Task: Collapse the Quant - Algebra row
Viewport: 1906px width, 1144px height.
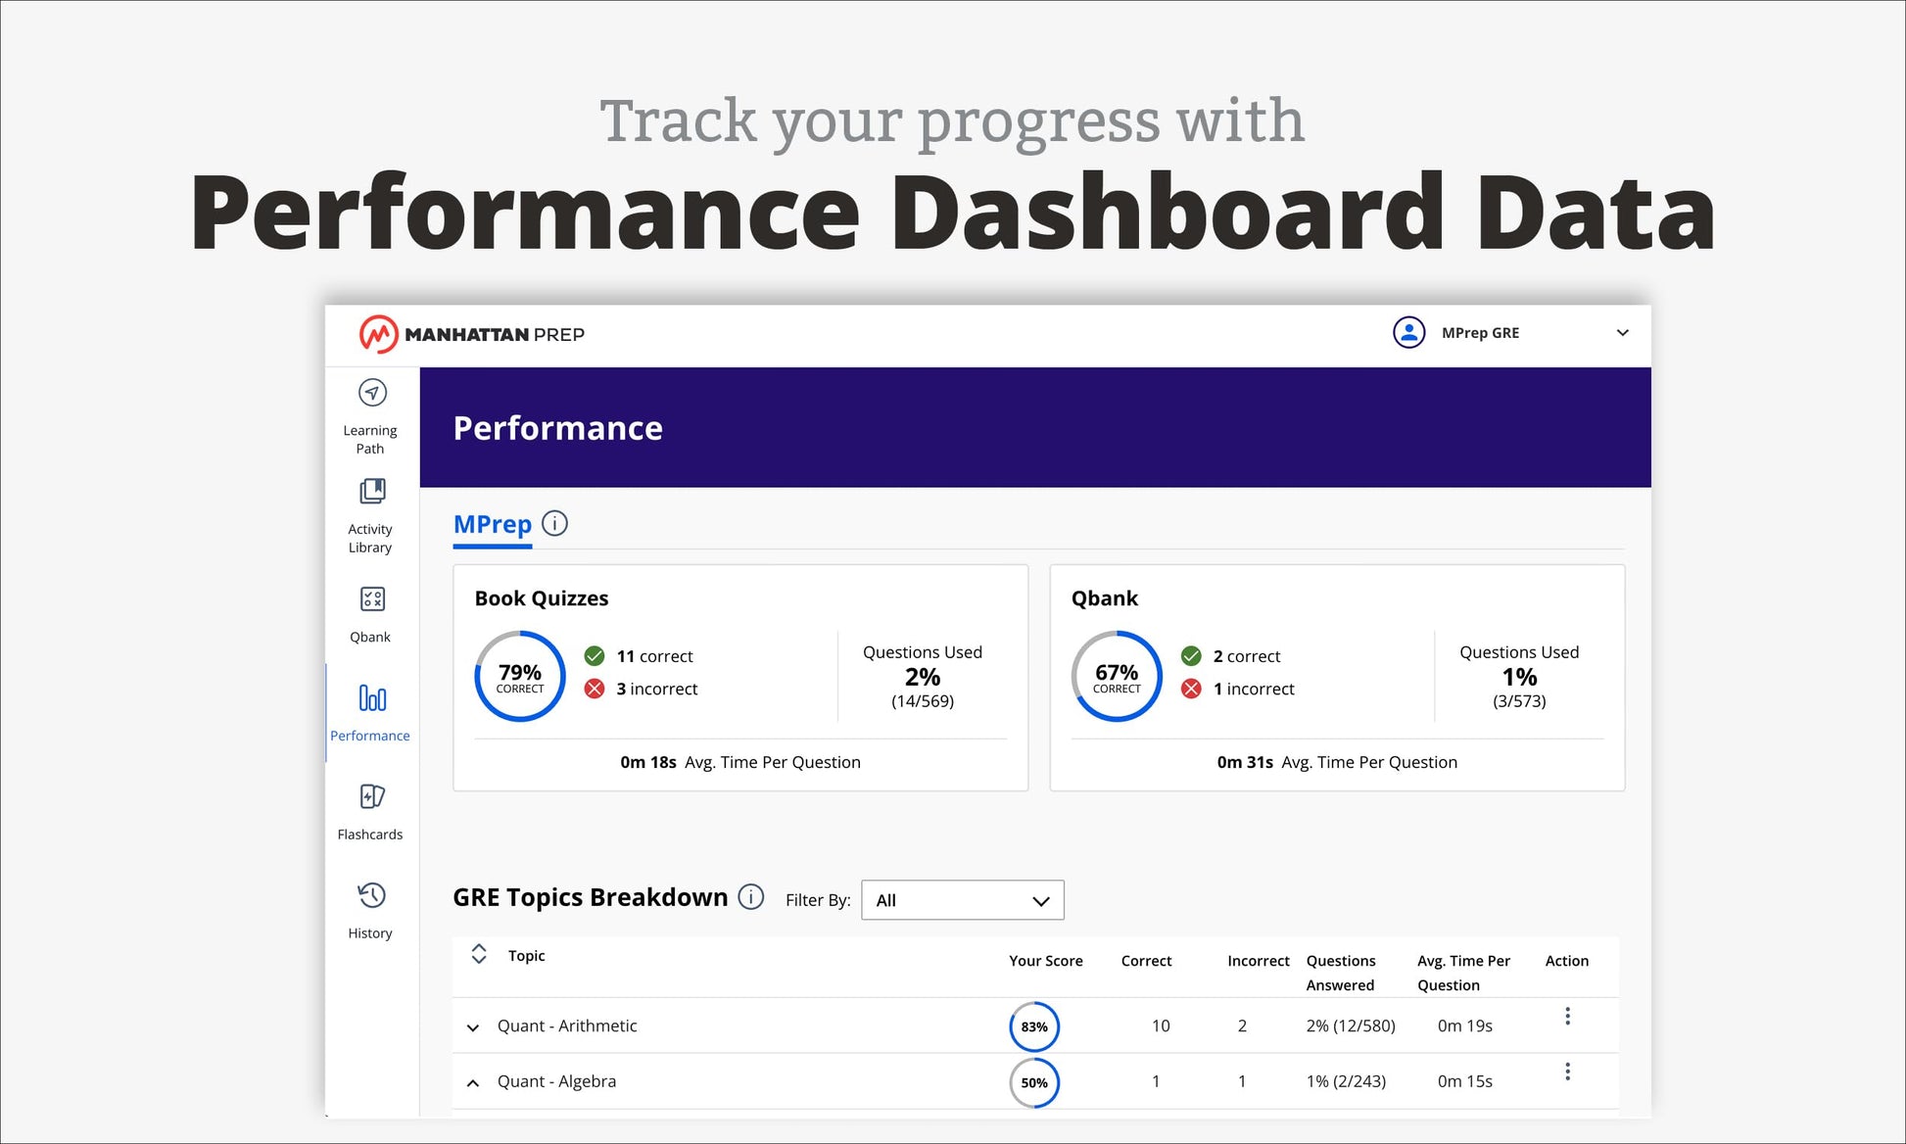Action: [473, 1082]
